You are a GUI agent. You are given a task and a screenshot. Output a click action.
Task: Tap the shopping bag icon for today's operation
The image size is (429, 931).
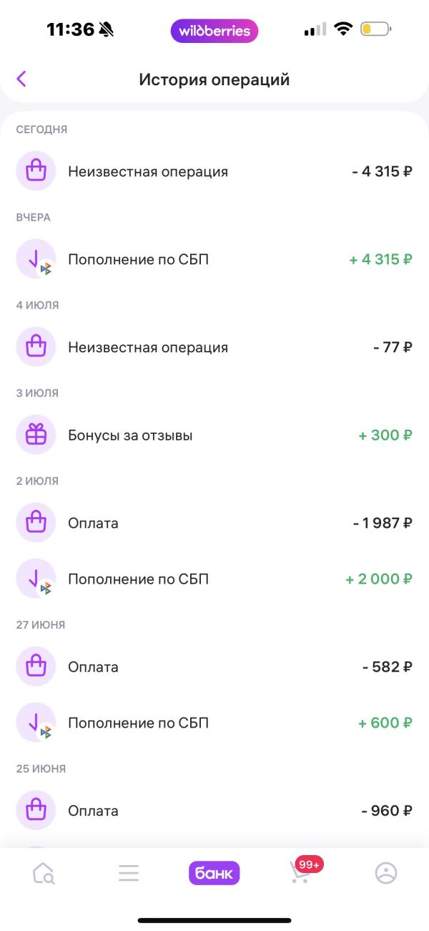pyautogui.click(x=36, y=171)
